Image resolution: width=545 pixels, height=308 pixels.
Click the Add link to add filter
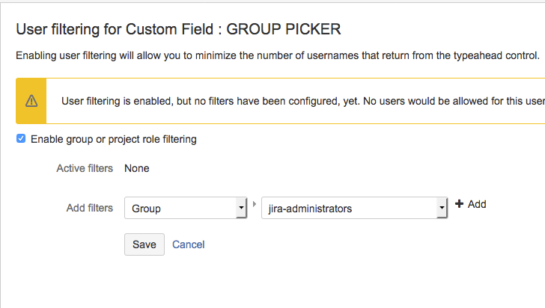click(x=471, y=204)
